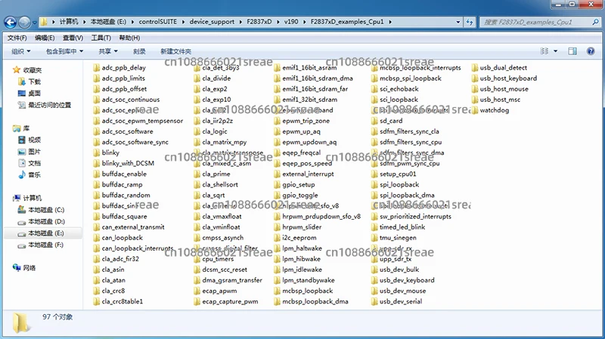This screenshot has height=339, width=605.
Task: Open 本地磁盘 (C:) drive
Action: pyautogui.click(x=46, y=210)
